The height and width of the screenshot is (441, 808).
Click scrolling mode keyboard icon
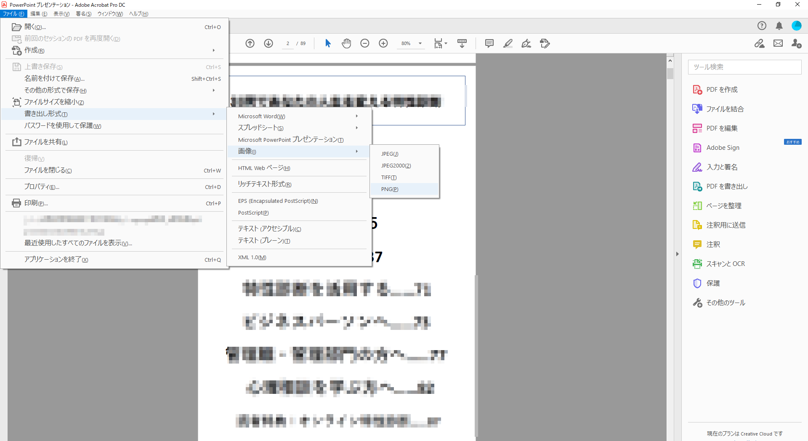point(462,43)
